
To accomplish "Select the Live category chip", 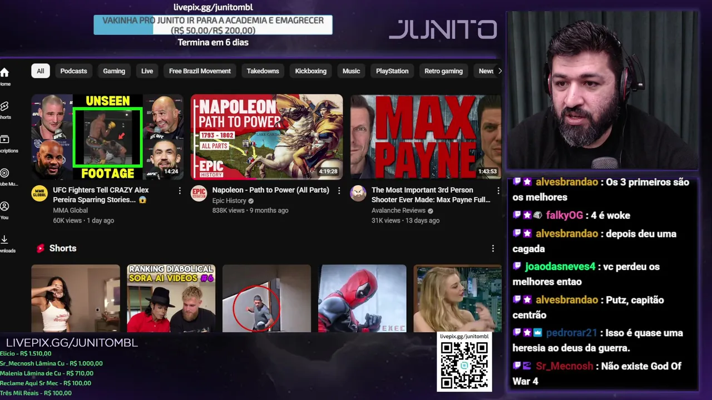I will 147,71.
